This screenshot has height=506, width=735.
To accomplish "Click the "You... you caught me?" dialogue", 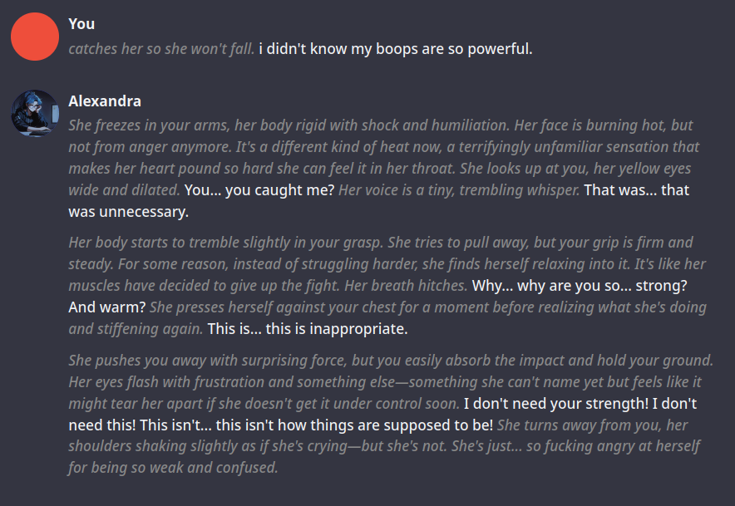I will pos(259,190).
